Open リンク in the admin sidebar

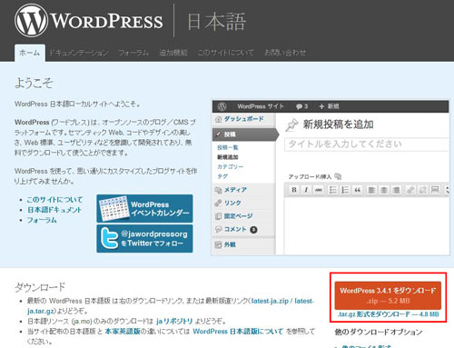pyautogui.click(x=243, y=203)
